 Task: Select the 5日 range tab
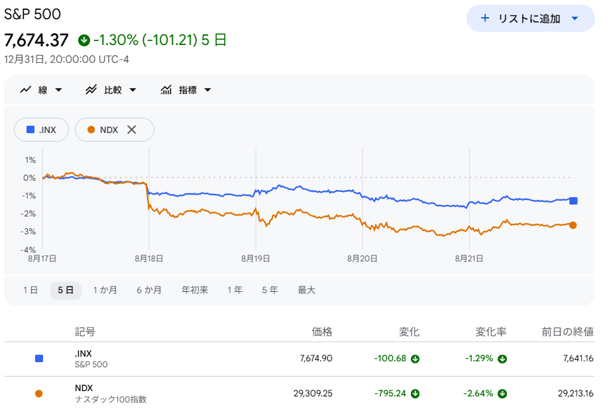[66, 291]
